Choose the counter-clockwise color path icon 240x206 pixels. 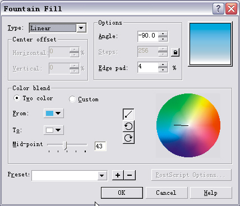(x=128, y=127)
